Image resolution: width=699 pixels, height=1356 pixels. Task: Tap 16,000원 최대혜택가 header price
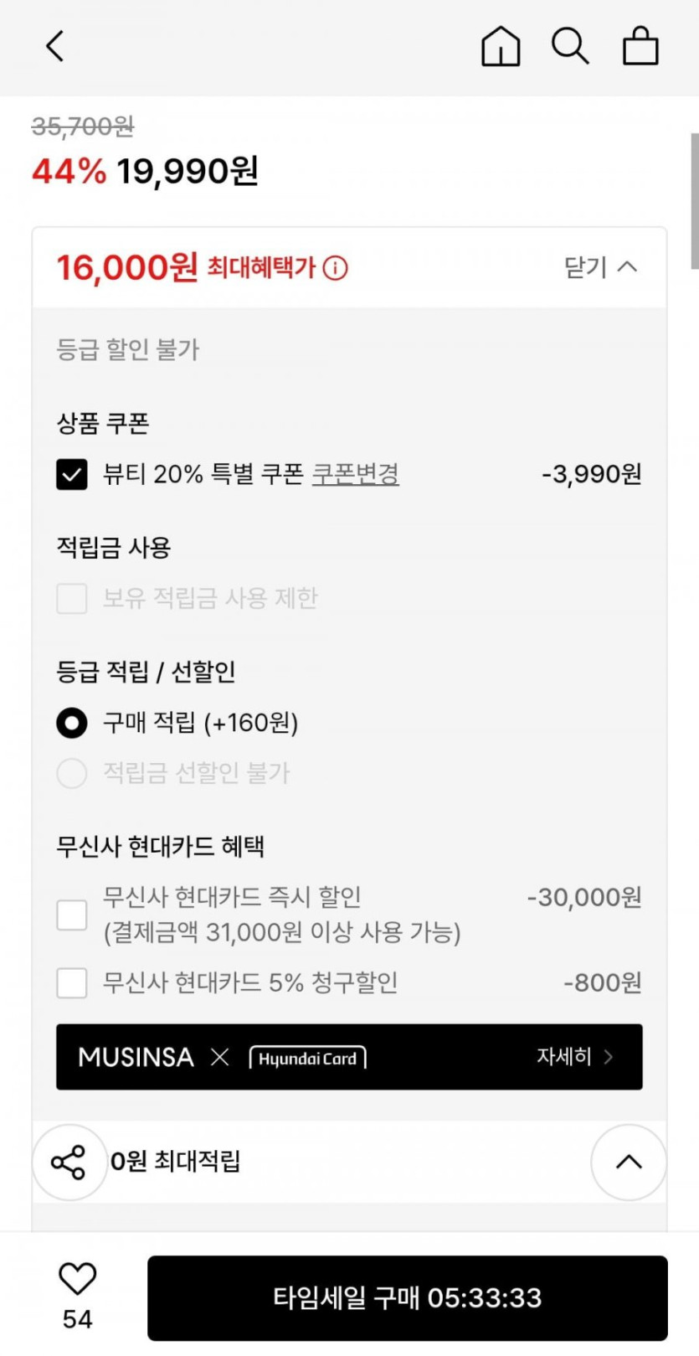pos(127,268)
